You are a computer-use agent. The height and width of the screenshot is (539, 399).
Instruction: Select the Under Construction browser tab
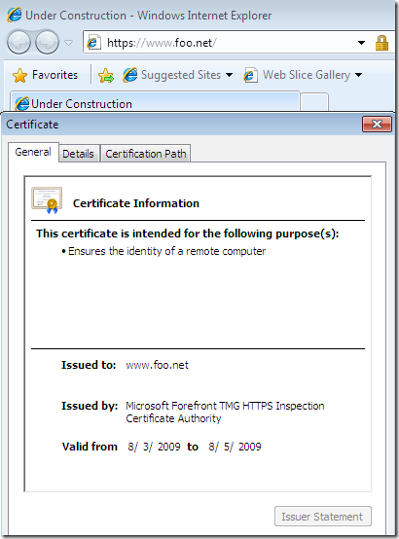[155, 102]
